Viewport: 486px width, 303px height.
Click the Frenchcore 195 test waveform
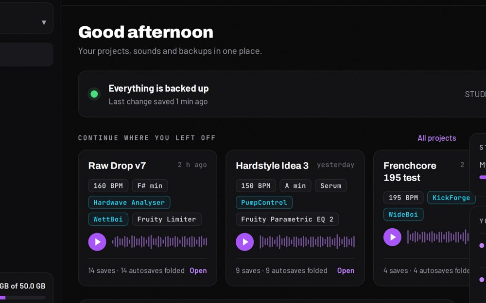pyautogui.click(x=438, y=237)
